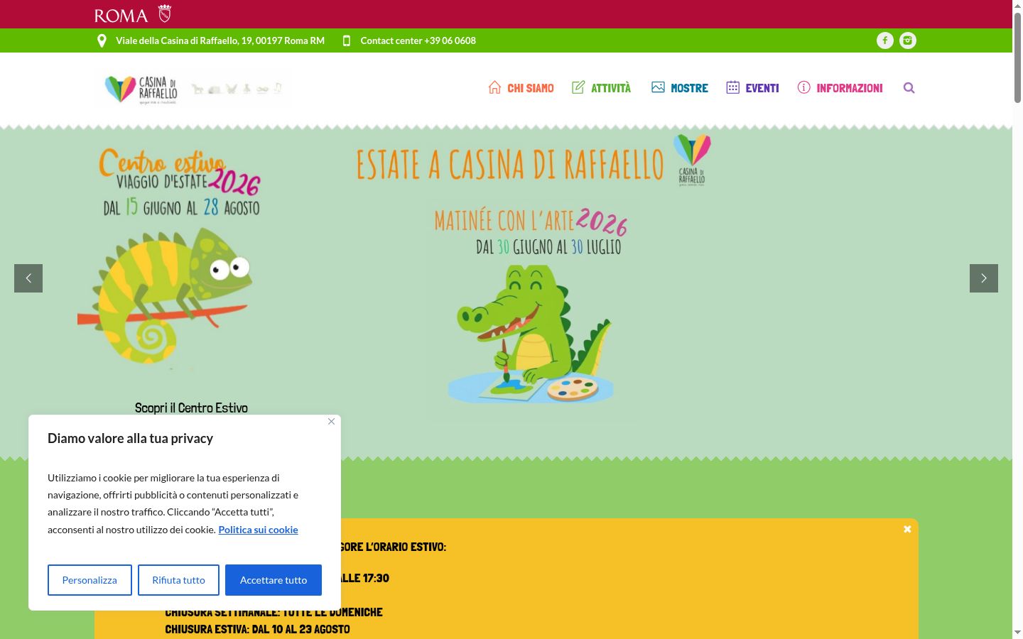Click the calendar icon beside Eventi
The image size is (1023, 639).
(x=733, y=87)
